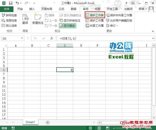Switch to Page Layout view in status bar

[99, 128]
